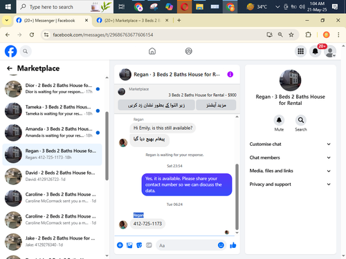346x259 pixels.
Task: Click the phone number message 412-725-1173
Action: (147, 224)
